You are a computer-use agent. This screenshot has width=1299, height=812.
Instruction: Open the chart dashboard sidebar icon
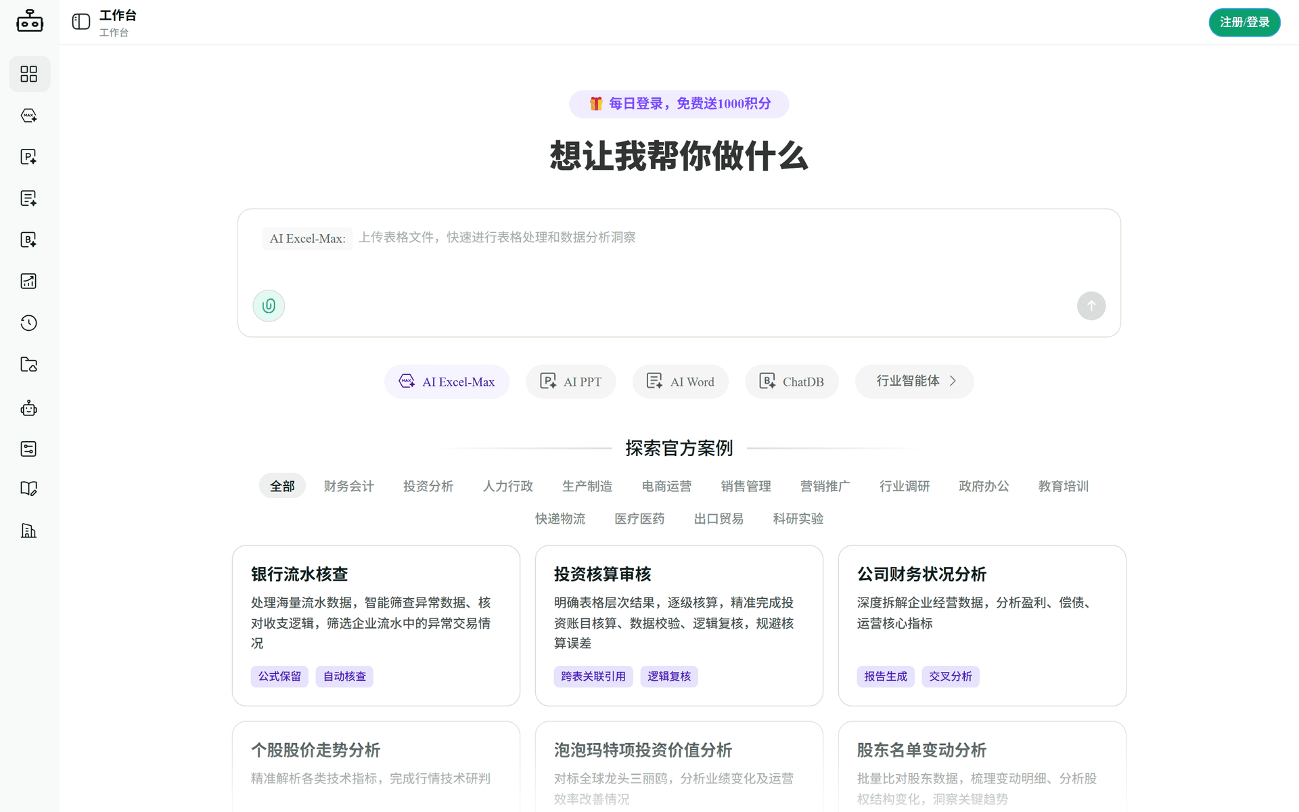(29, 281)
